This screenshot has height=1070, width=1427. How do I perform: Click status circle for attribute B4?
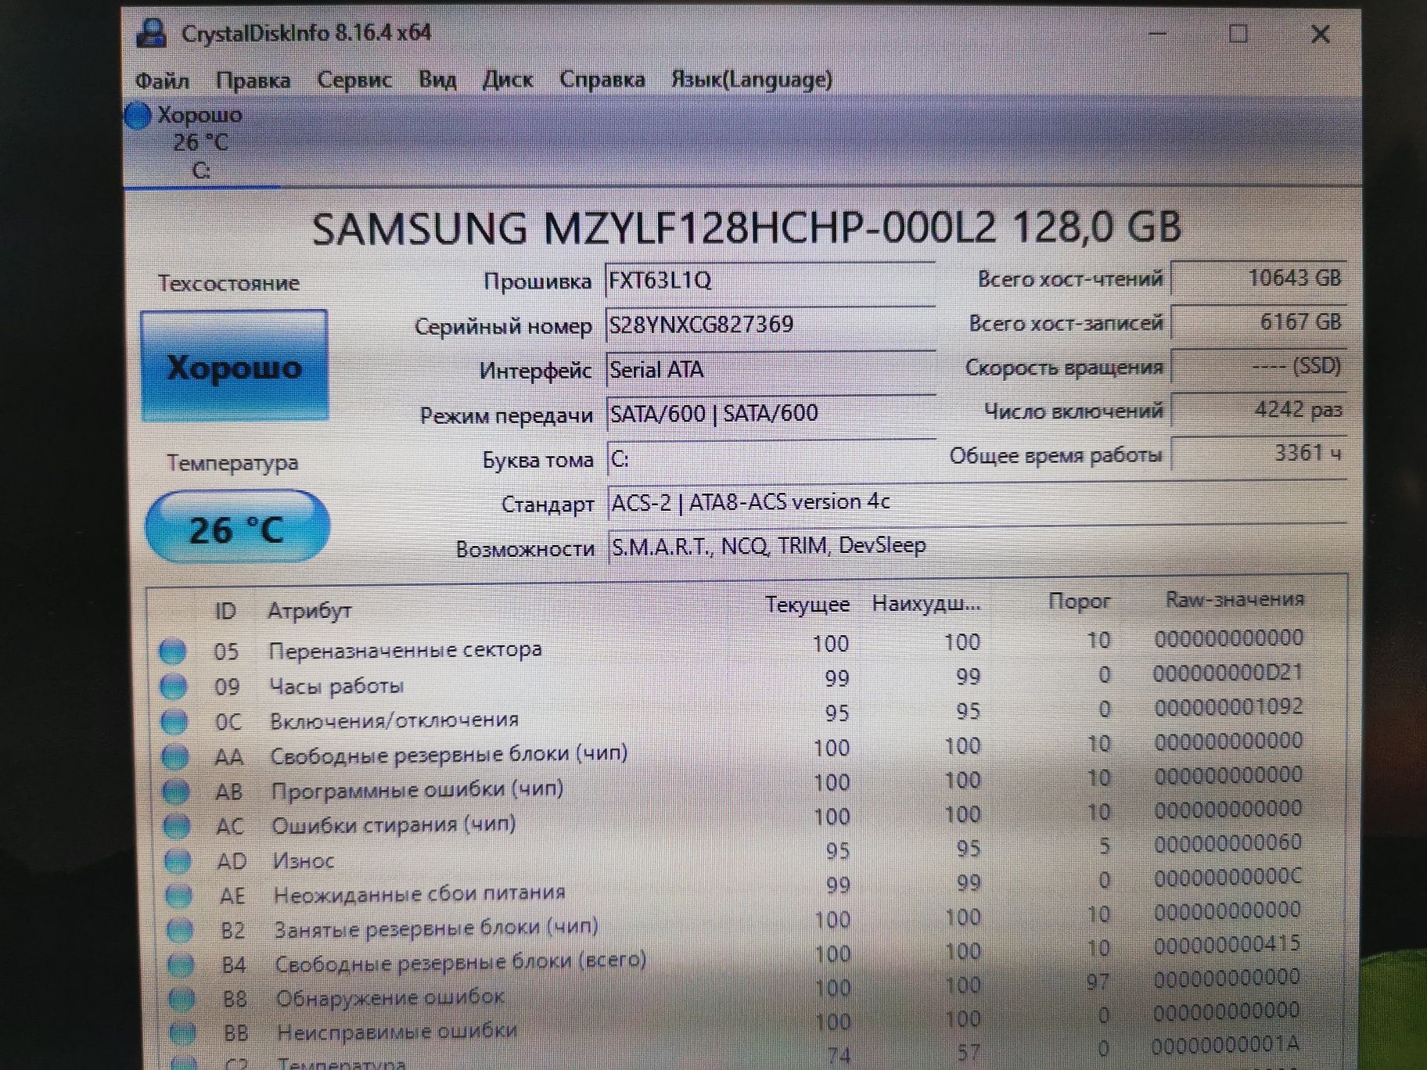pyautogui.click(x=181, y=964)
